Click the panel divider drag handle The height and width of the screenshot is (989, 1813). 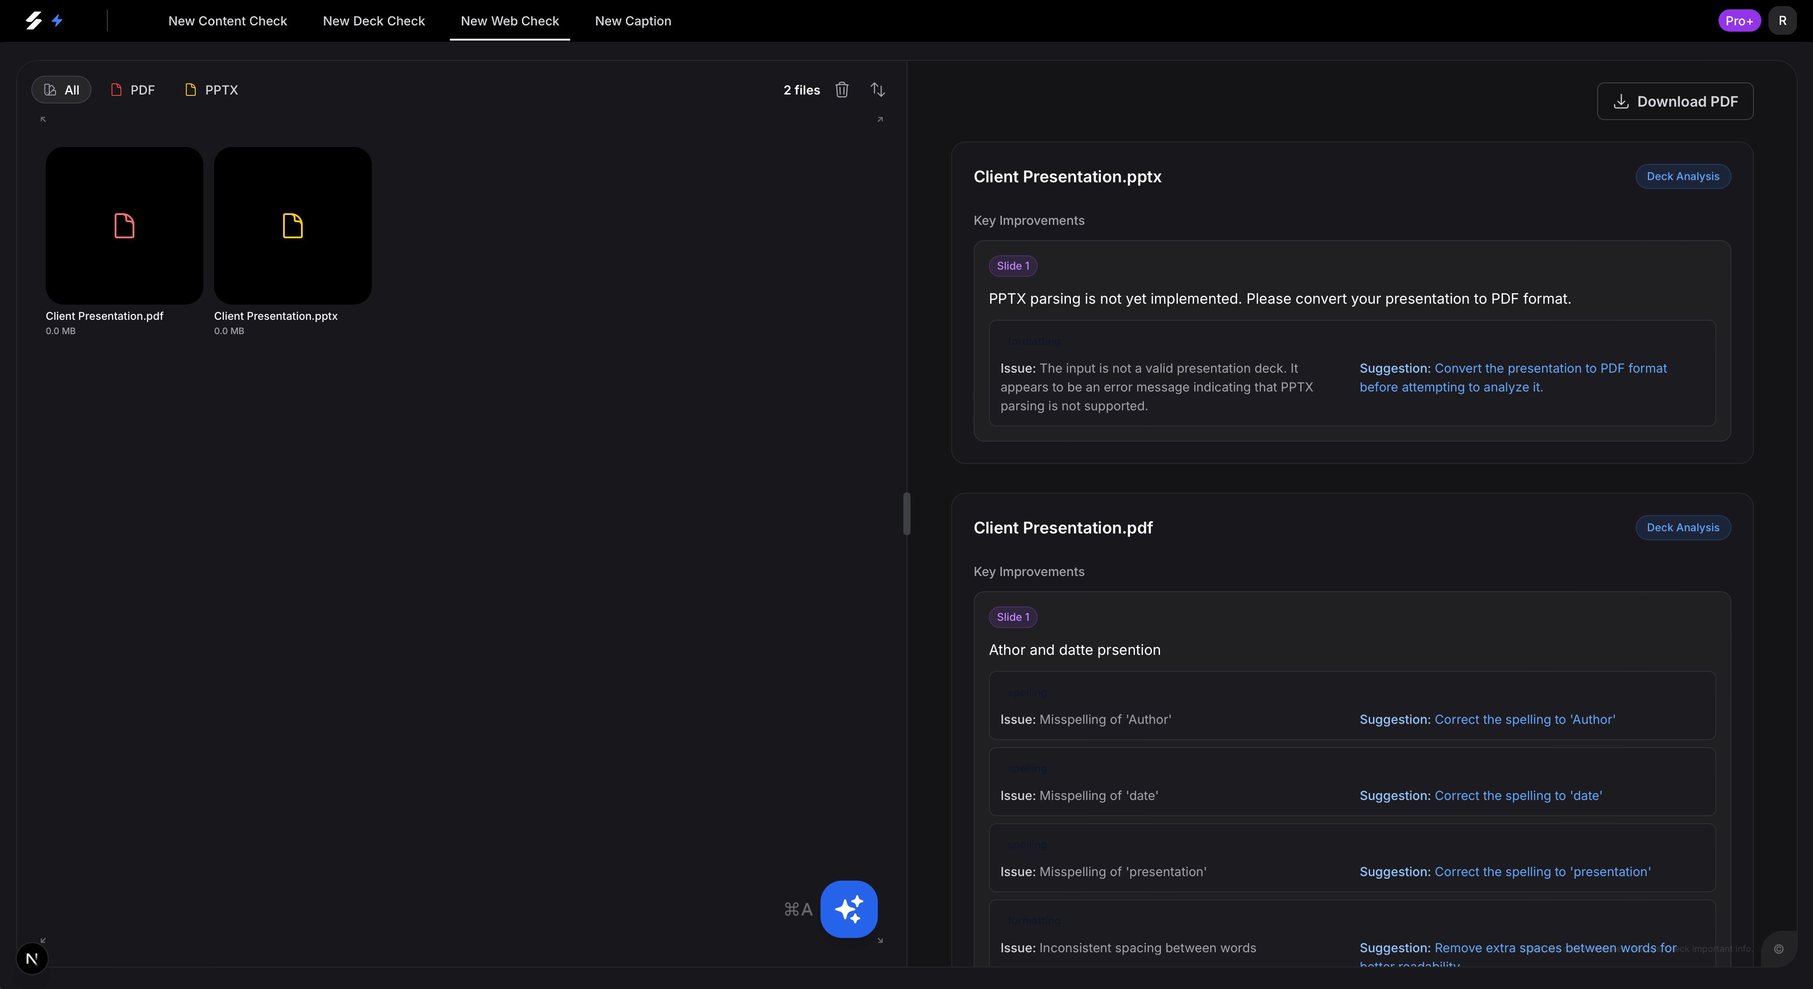point(906,514)
